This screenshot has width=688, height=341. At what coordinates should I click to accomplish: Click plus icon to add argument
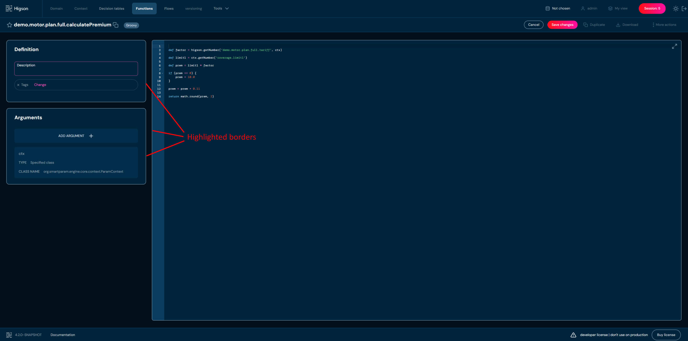91,136
